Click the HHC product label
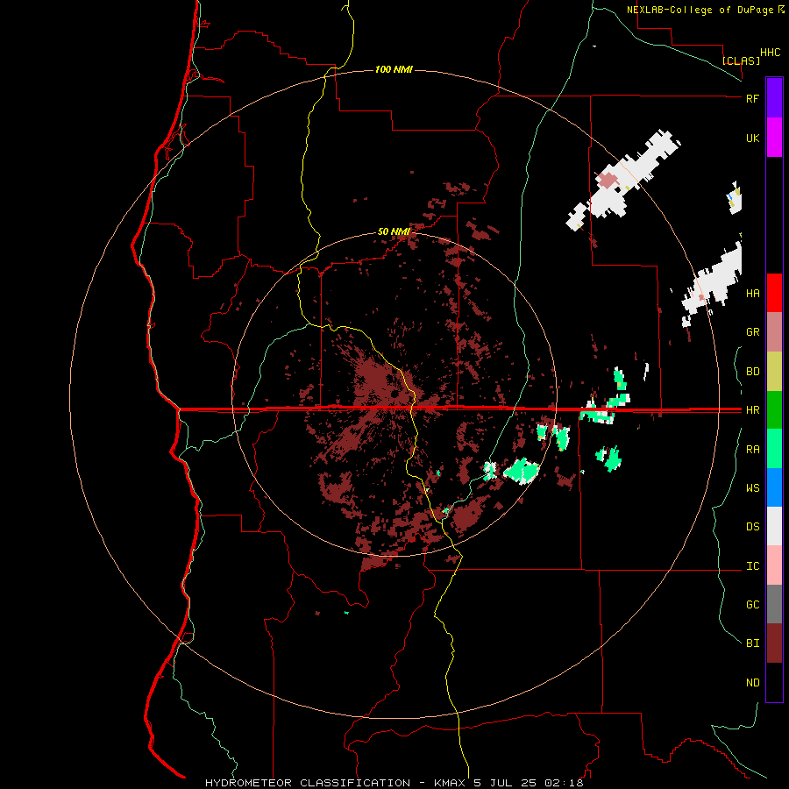Screen dimensions: 789x789 (x=770, y=53)
